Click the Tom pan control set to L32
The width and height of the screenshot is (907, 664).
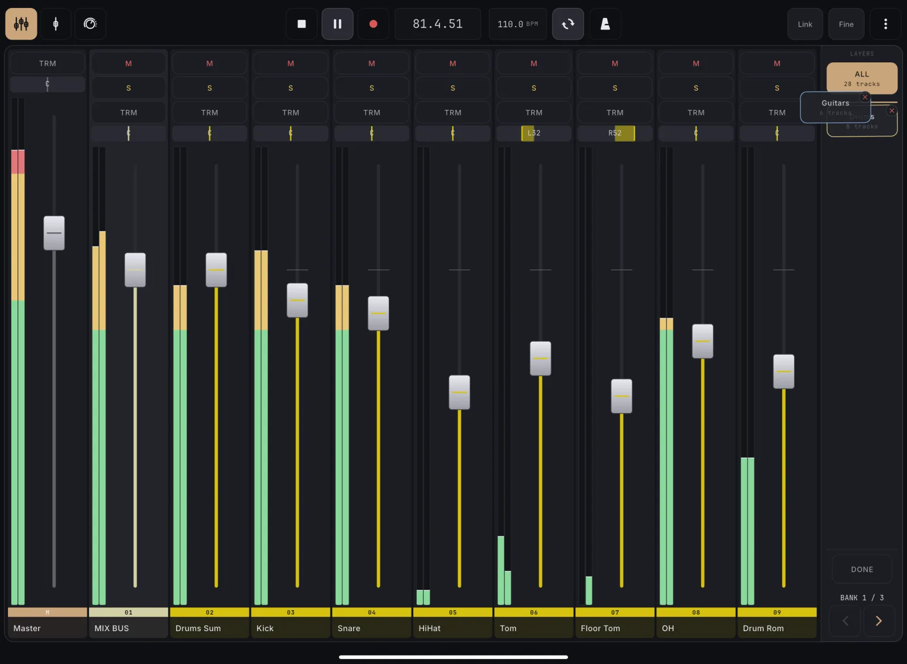(x=534, y=133)
